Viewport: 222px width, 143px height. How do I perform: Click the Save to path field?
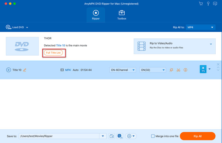59,136
